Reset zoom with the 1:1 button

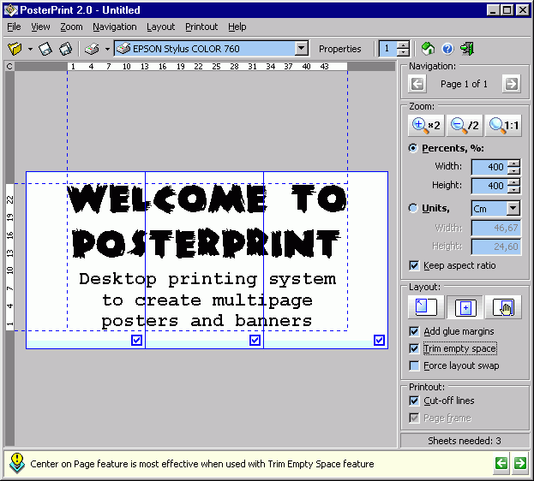[503, 125]
